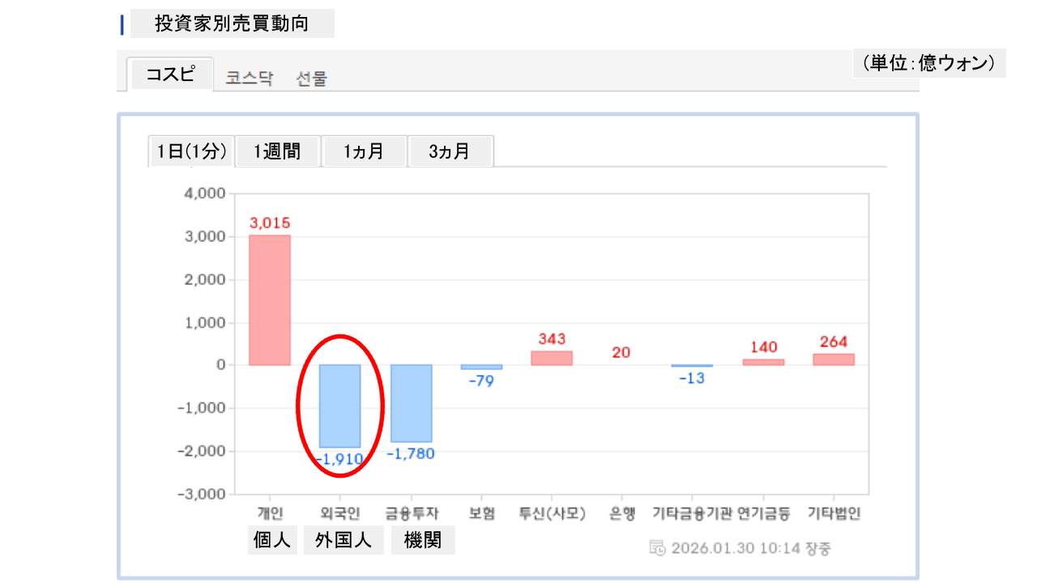This screenshot has height=583, width=1037.
Task: Click the small 보험 bar showing -79
Action: (x=482, y=367)
